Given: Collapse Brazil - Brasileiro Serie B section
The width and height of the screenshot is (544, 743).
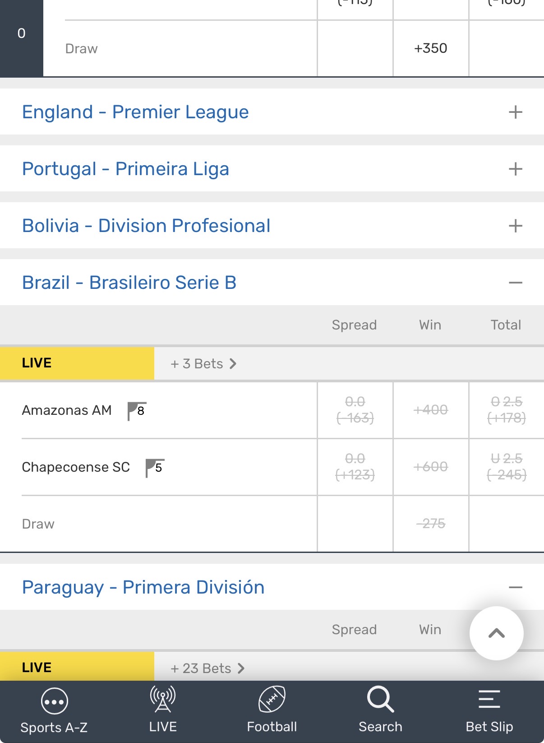Looking at the screenshot, I should point(515,283).
